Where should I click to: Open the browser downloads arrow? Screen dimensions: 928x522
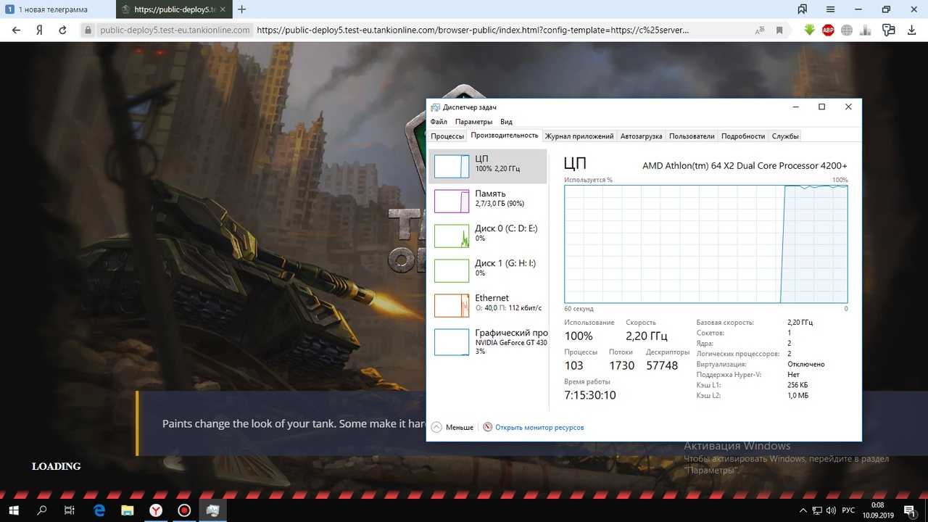[x=911, y=30]
